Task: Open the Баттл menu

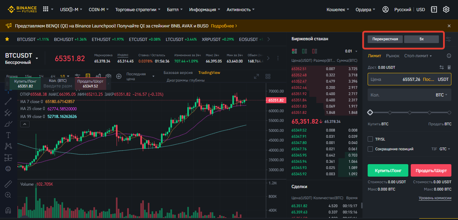Action: coord(175,9)
